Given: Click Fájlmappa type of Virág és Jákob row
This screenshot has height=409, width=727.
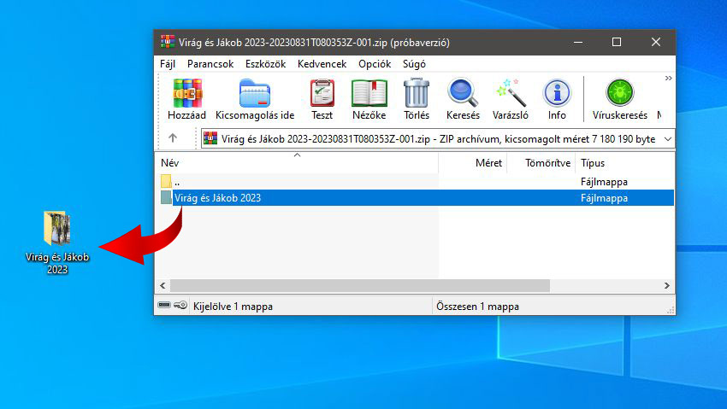Looking at the screenshot, I should (604, 198).
